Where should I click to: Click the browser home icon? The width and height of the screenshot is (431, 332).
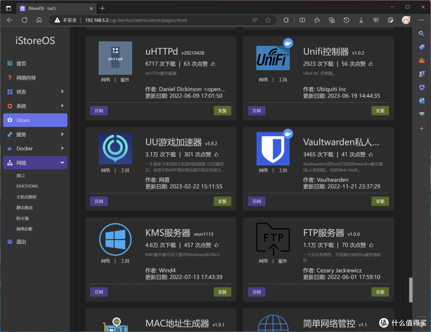pos(39,20)
